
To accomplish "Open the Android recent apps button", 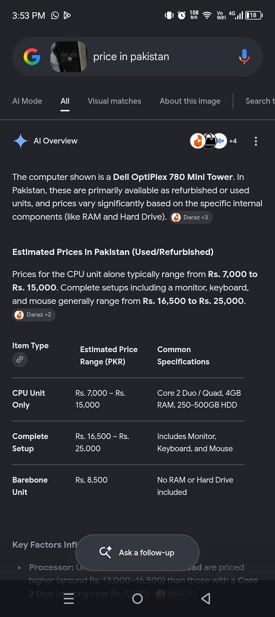I will click(69, 599).
